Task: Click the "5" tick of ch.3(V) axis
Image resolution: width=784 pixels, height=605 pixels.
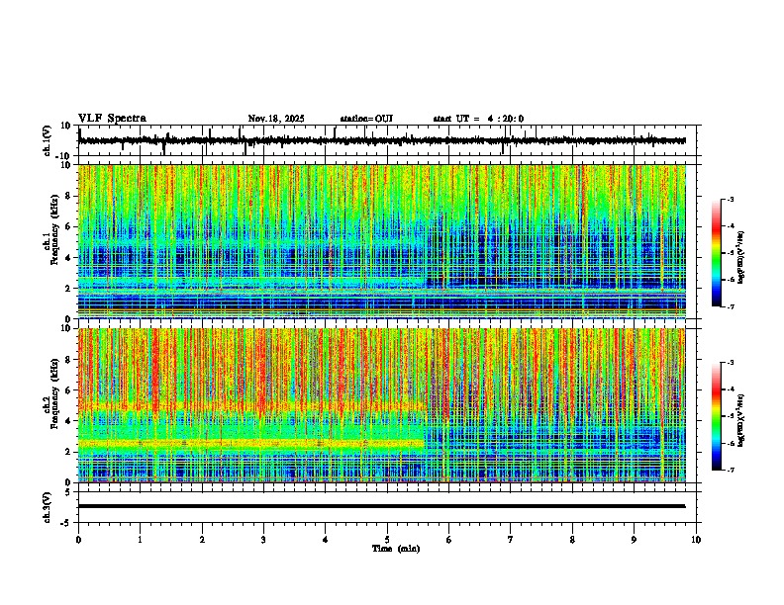Action: [69, 492]
